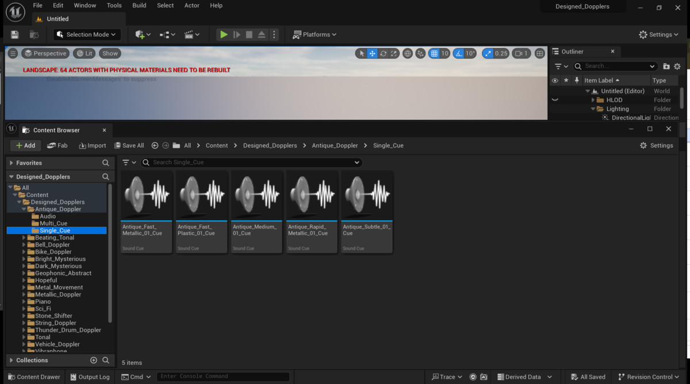Select the viewport Select mode cursor icon
The image size is (690, 384).
point(361,53)
